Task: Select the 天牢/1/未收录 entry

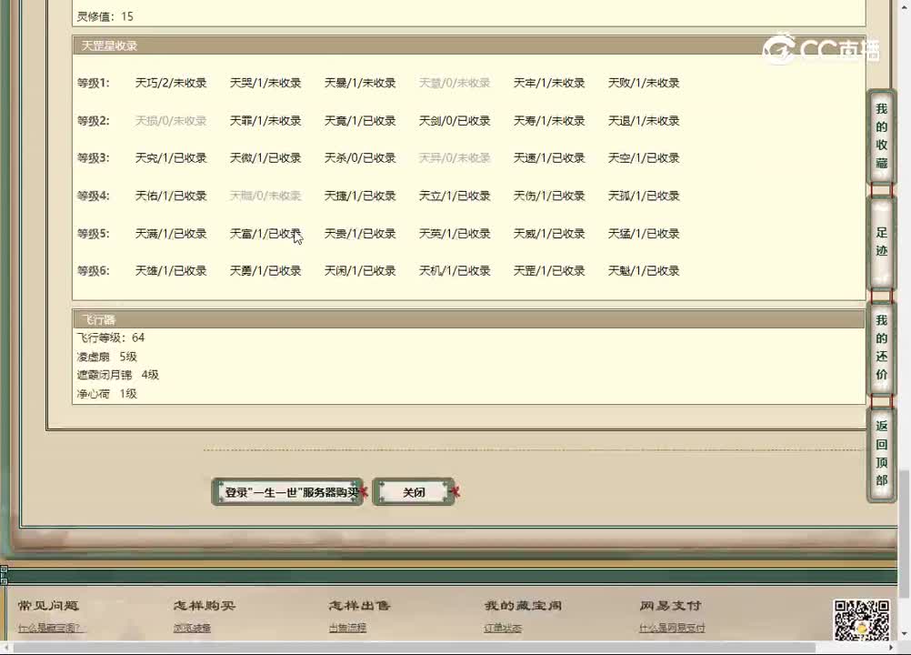Action: [549, 83]
